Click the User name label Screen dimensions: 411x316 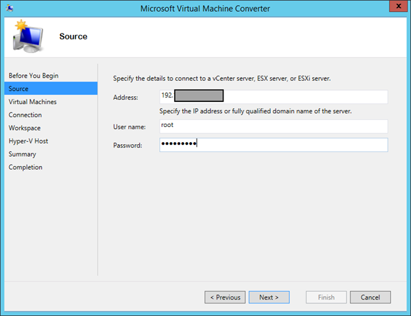point(130,127)
